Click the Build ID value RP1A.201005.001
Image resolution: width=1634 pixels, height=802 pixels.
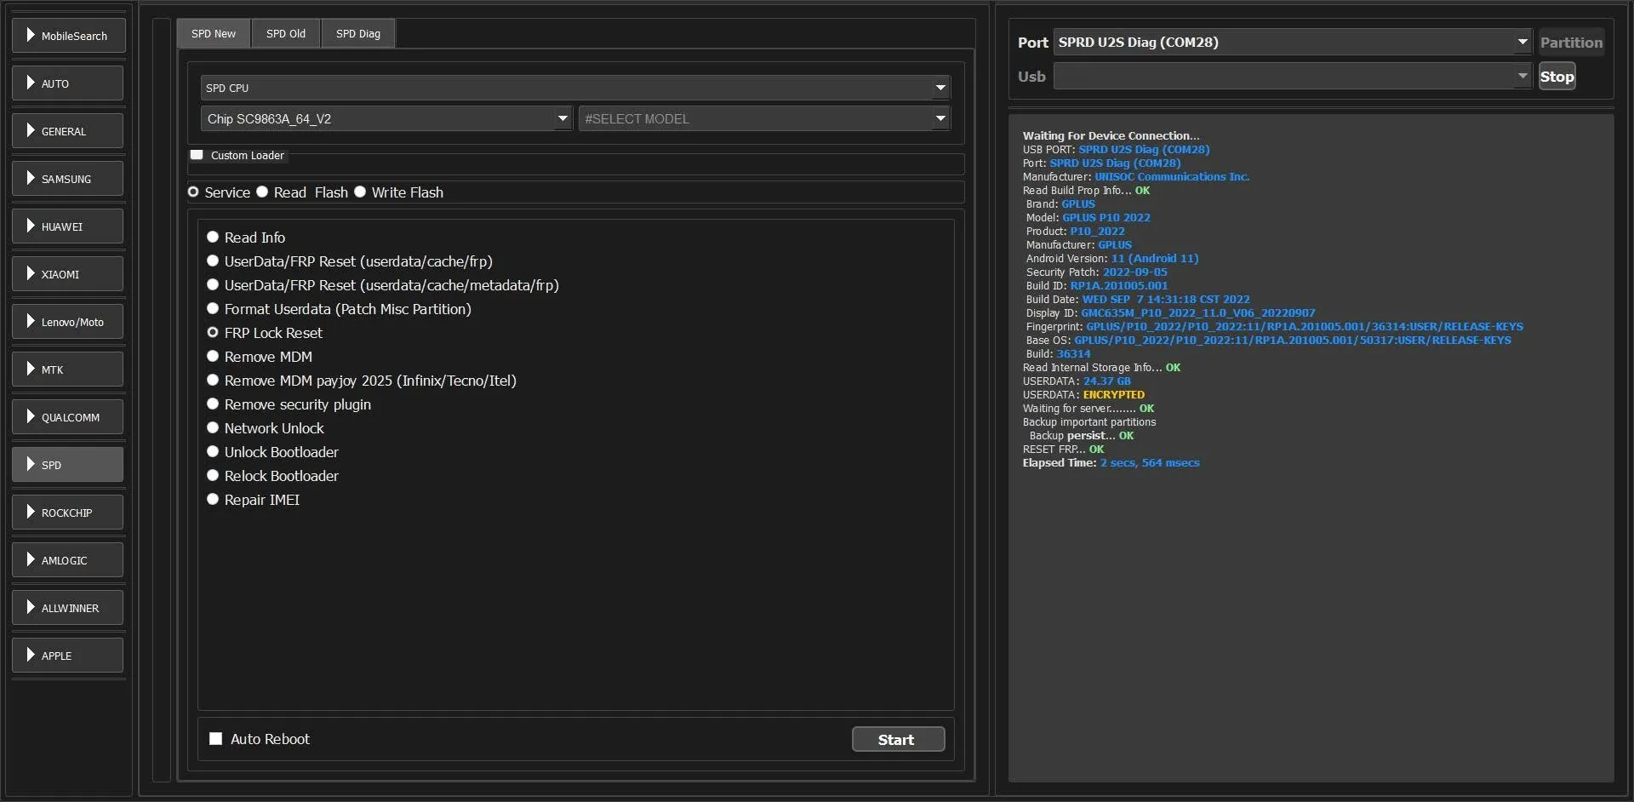coord(1119,286)
